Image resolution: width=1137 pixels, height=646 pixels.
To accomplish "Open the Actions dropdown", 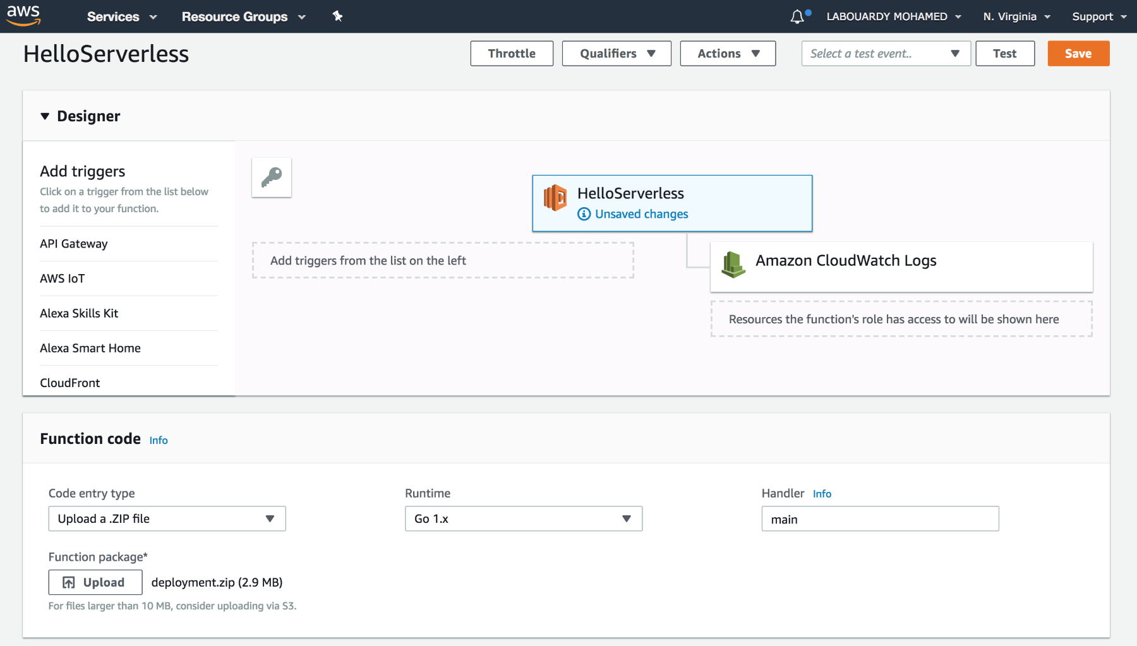I will coord(728,54).
